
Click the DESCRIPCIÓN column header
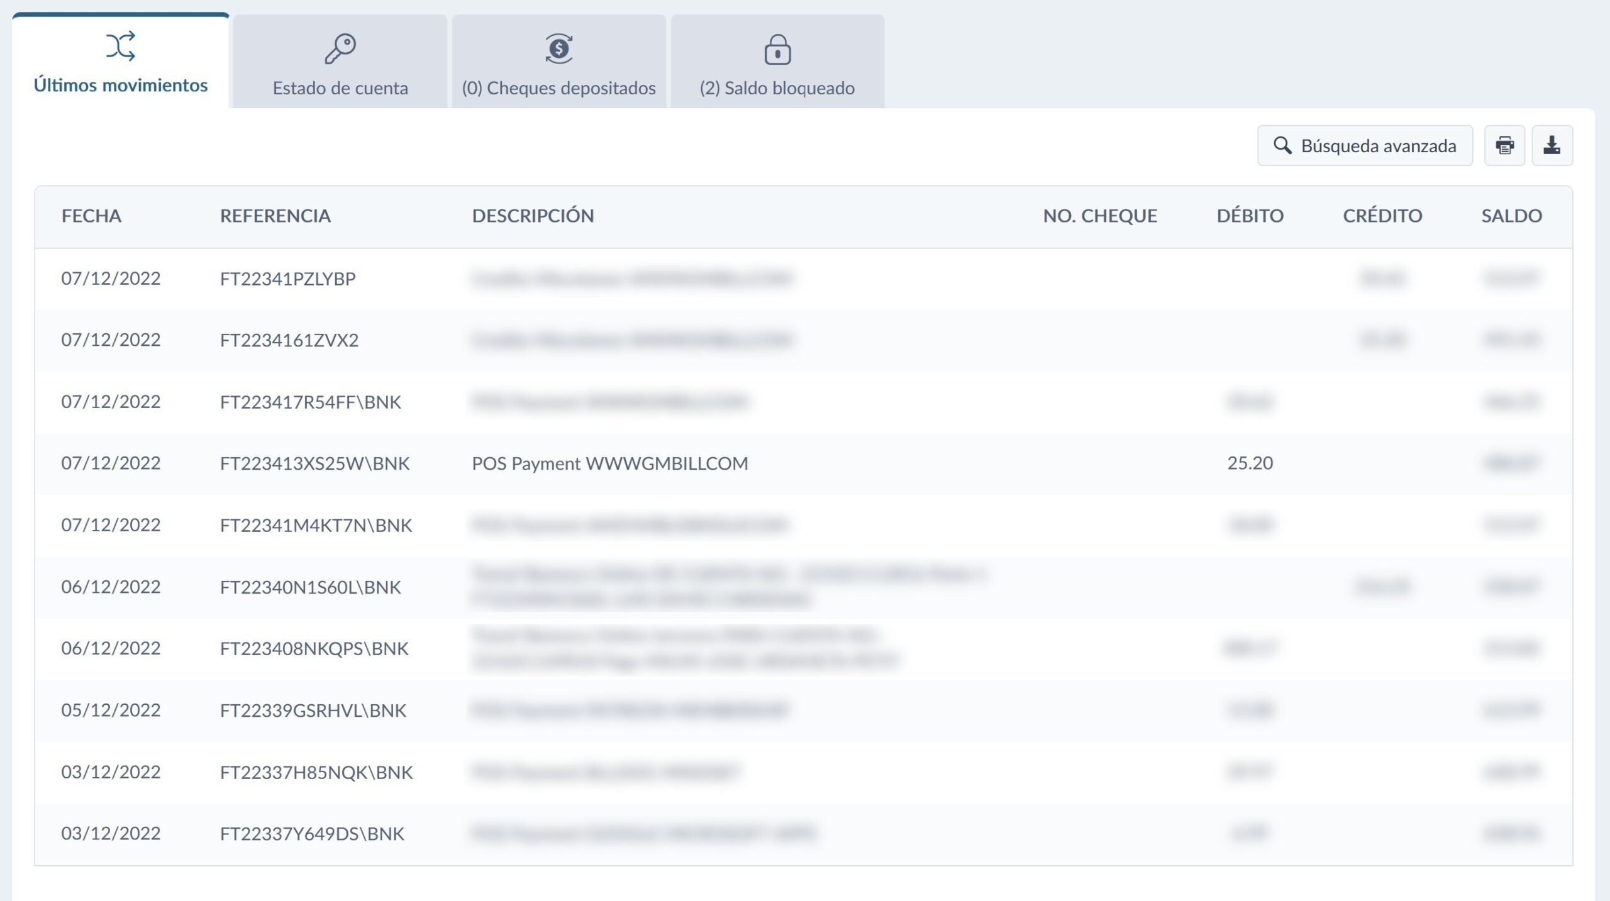click(x=533, y=216)
